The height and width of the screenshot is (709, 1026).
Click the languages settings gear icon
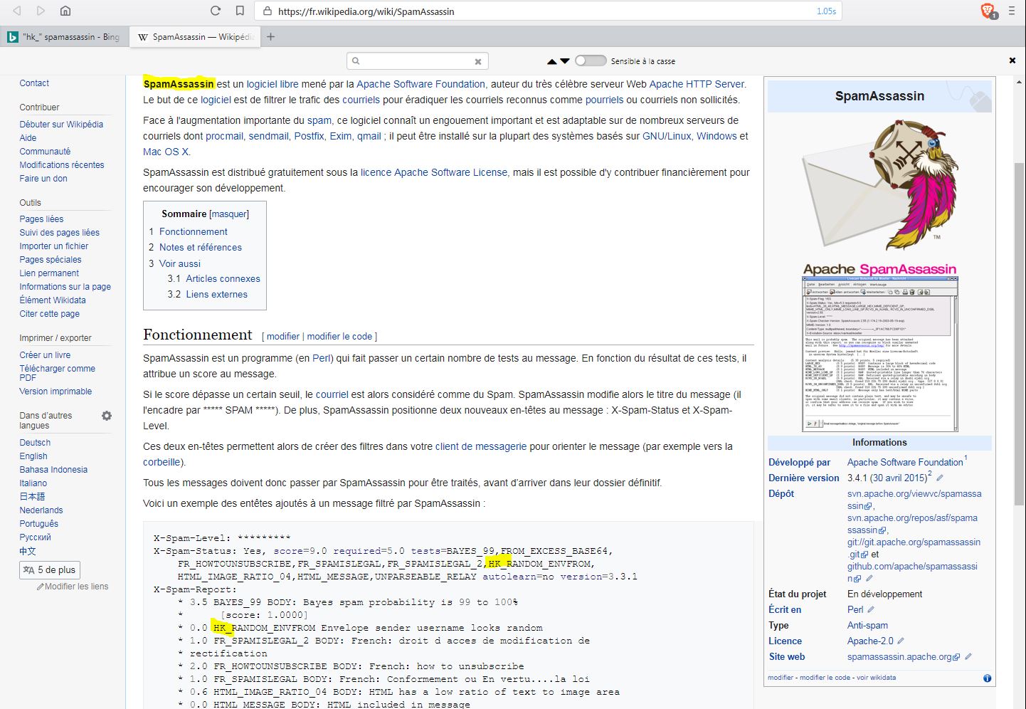tap(107, 416)
